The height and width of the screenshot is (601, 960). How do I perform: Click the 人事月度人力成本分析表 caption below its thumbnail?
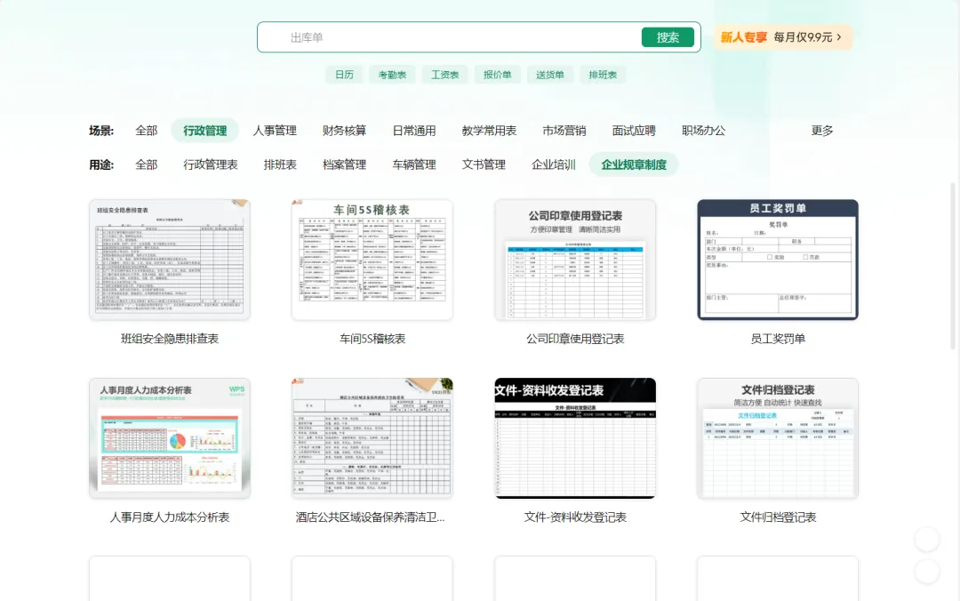coord(170,517)
